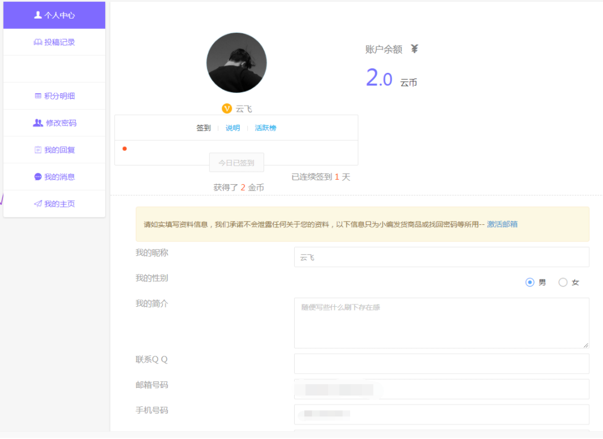Click inside the 我的简介 text area

pyautogui.click(x=441, y=323)
